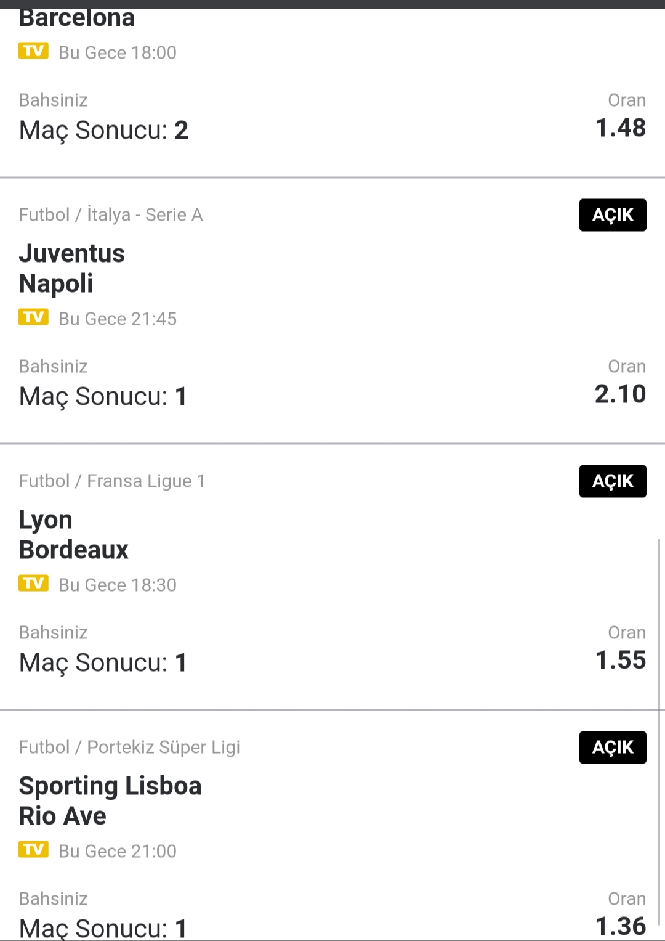Viewport: 665px width, 941px height.
Task: Open the Napoli team name
Action: point(56,283)
